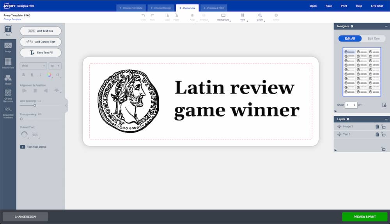Open the Arial font dropdown

33,66
